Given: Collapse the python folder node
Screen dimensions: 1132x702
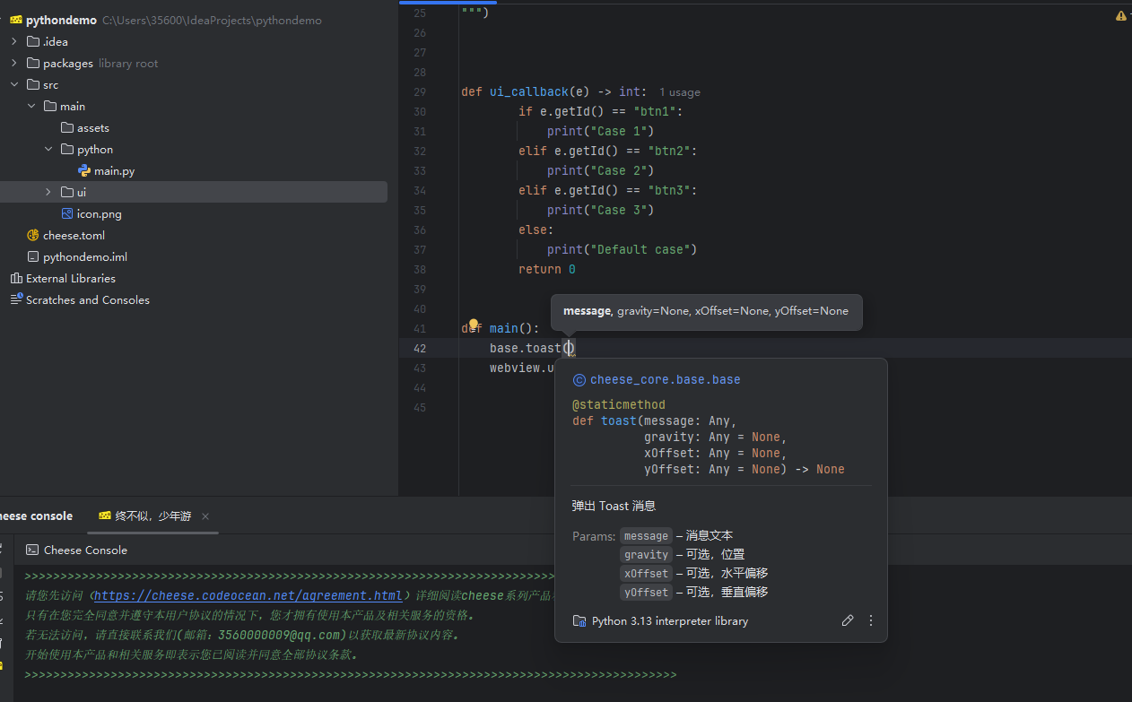Looking at the screenshot, I should [48, 149].
